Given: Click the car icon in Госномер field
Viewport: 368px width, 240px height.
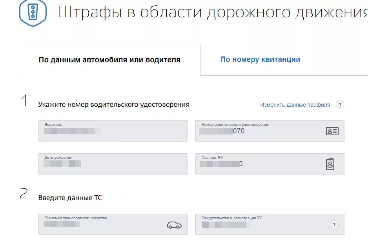Looking at the screenshot, I should (174, 225).
